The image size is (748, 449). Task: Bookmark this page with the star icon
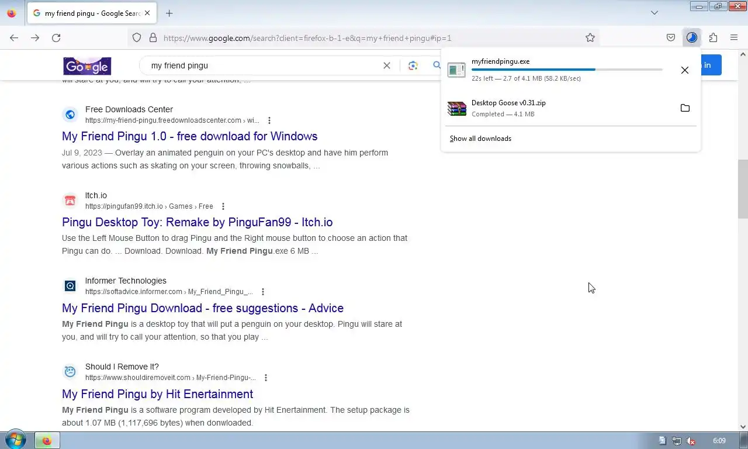(x=590, y=38)
